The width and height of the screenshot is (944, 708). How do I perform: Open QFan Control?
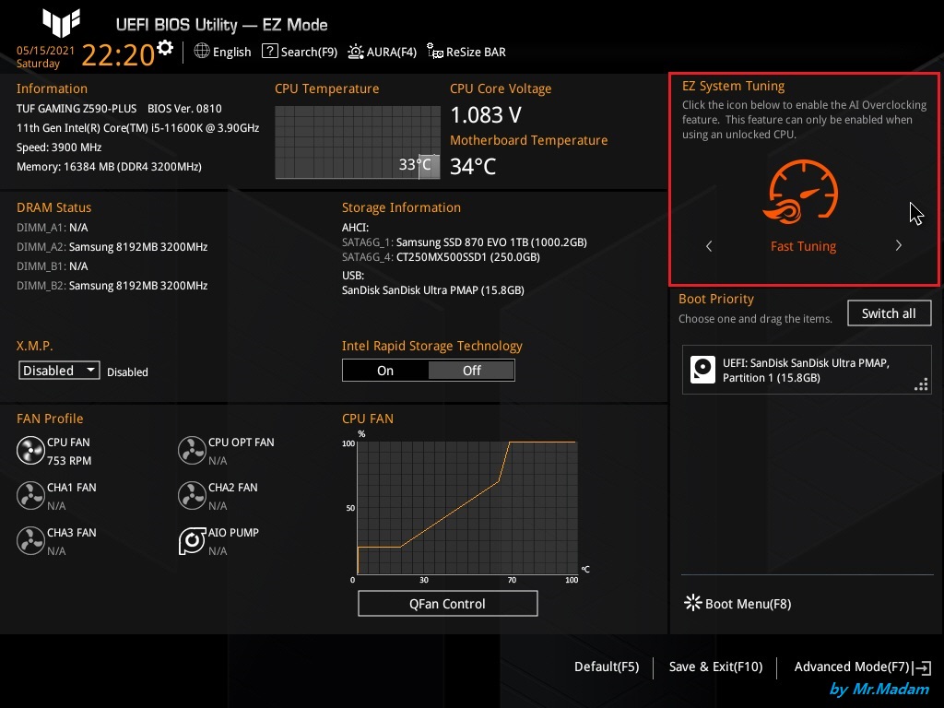coord(447,603)
